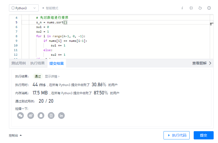Click the 17.5 MB memory value
The image size is (218, 143).
[40, 93]
